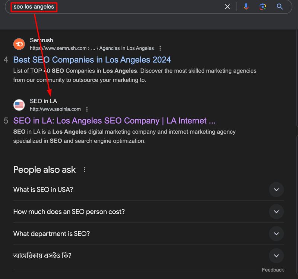
Task: Click the "List of TOP 40 SEO Companies" snippet
Action: click(x=135, y=75)
